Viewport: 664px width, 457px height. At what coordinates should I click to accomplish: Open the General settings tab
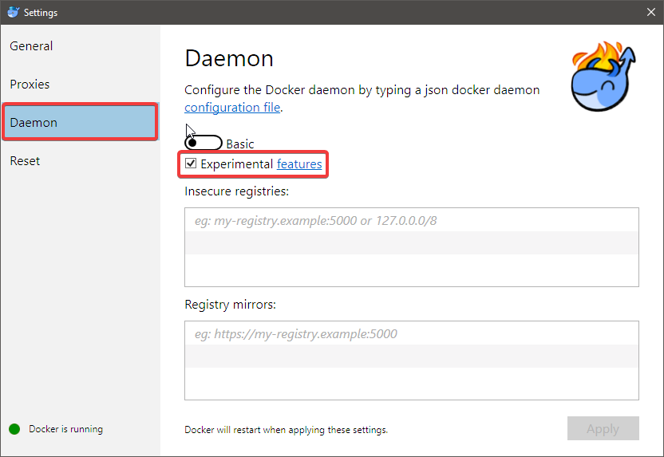coord(32,46)
